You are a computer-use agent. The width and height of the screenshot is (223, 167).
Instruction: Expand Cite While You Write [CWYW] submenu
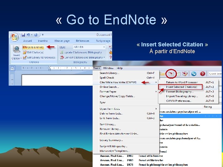126,82
